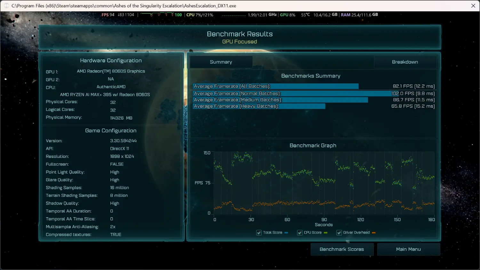480x270 pixels.
Task: Select Average Framerate (Normal Batches) bar
Action: (x=296, y=94)
